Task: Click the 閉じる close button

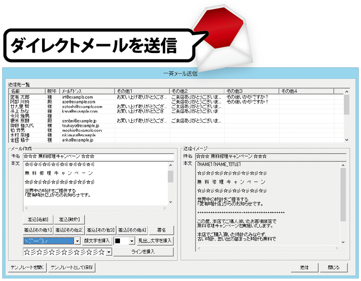Action: point(333,267)
